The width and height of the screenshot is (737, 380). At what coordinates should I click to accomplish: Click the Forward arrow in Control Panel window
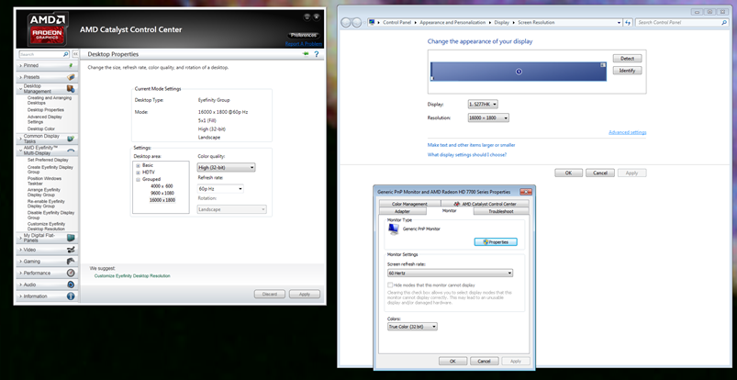click(357, 23)
